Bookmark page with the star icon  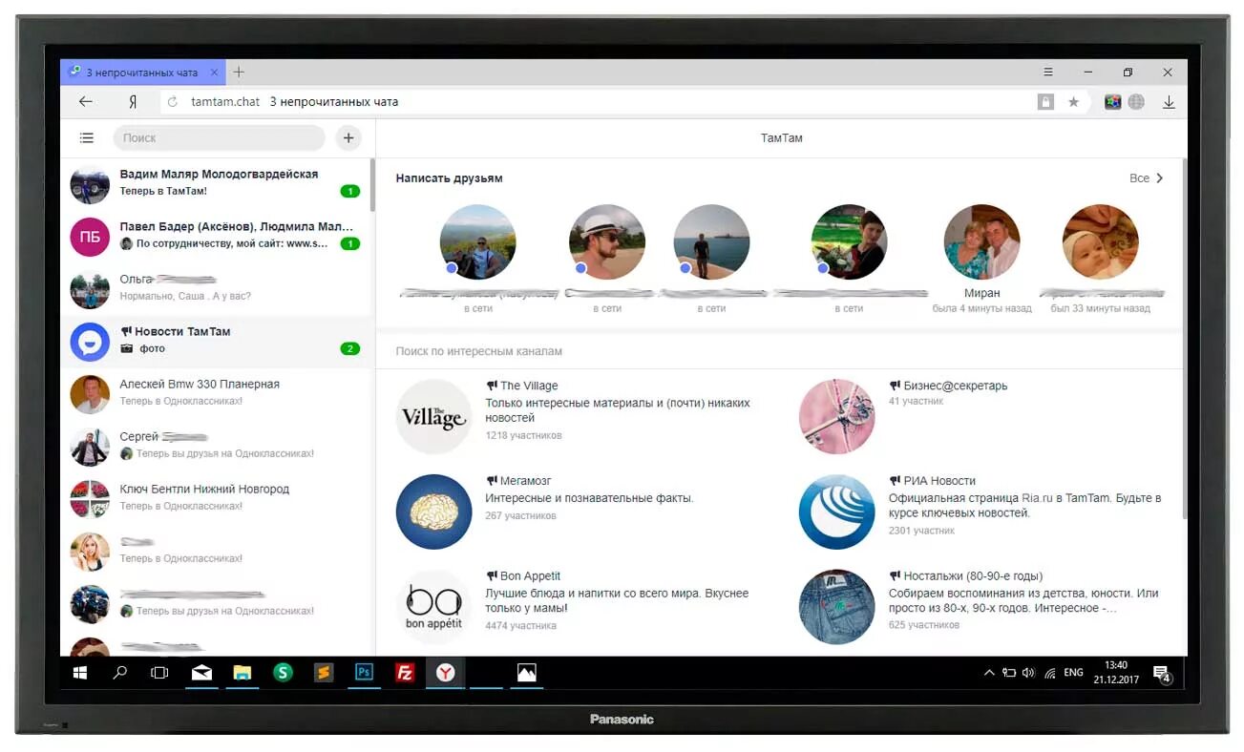tap(1073, 101)
